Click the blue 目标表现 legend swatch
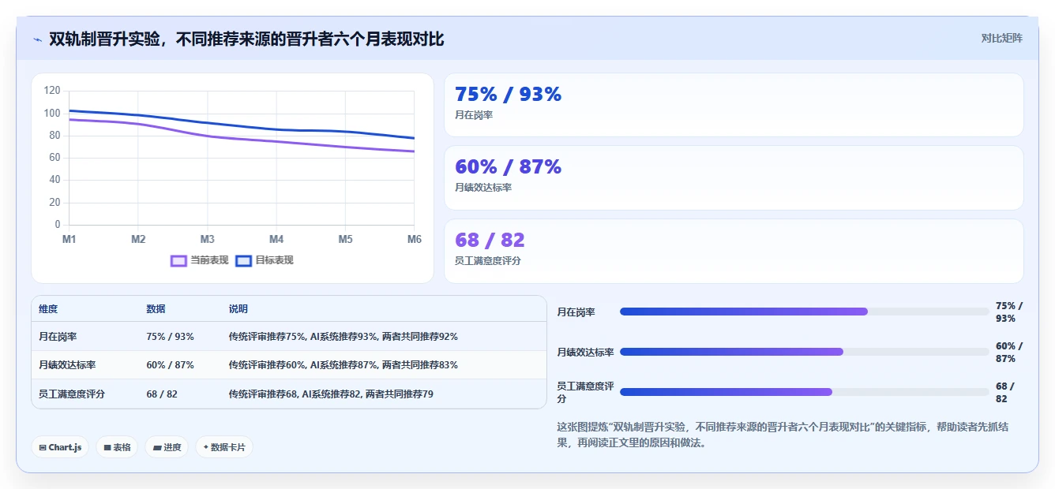 point(243,261)
